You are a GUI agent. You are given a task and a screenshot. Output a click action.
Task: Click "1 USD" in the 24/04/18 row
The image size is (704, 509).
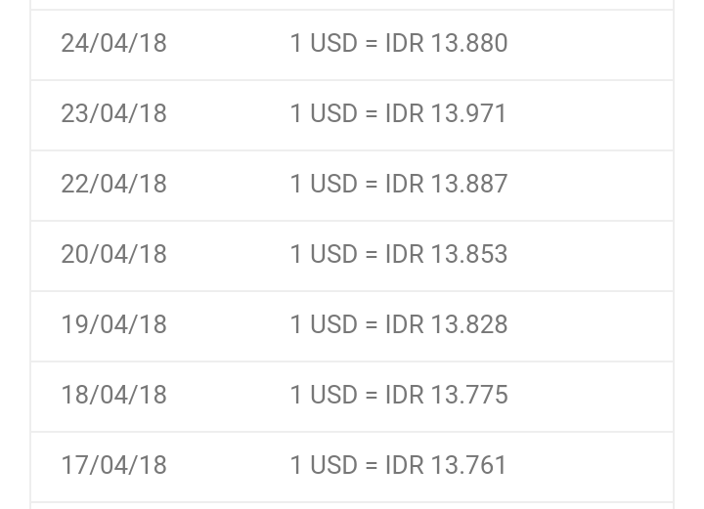[324, 44]
